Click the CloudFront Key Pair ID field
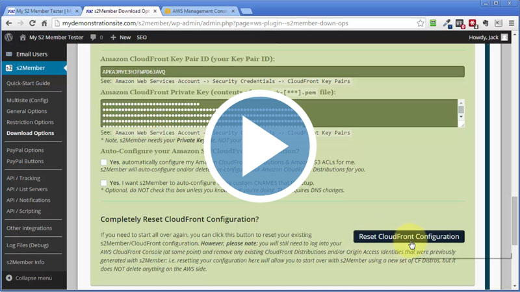This screenshot has width=520, height=292. pos(282,72)
